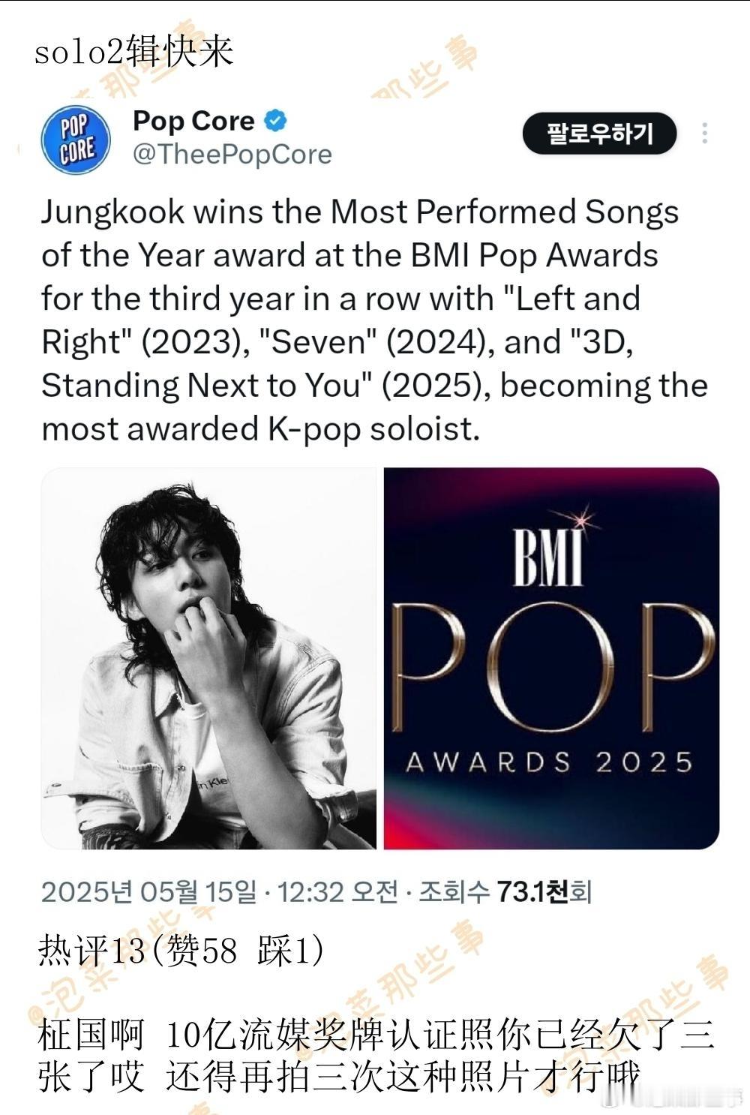This screenshot has height=1115, width=750.
Task: Open the Pop Core profile avatar
Action: coord(75,140)
